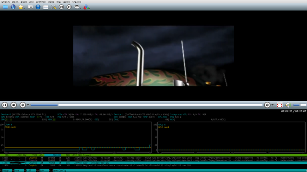
Task: Open the Справка menu
Action: click(76, 2)
